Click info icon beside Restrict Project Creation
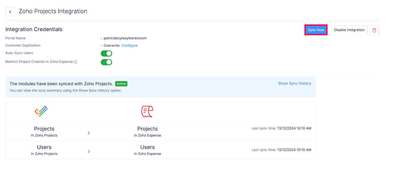Viewport: 394px width, 176px height. (75, 62)
